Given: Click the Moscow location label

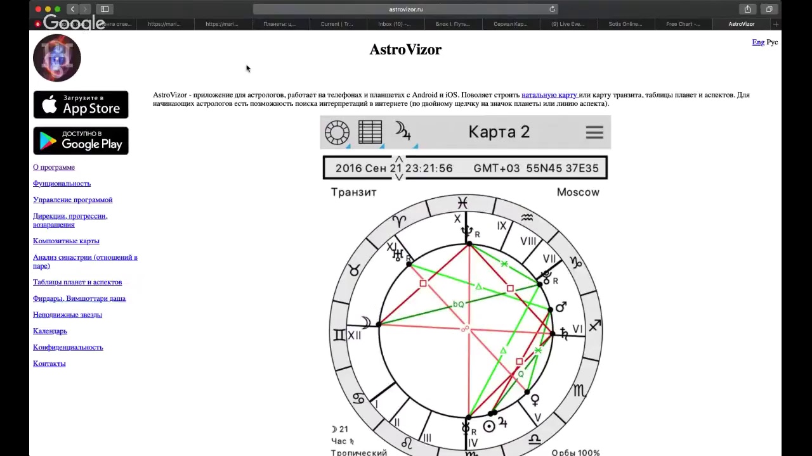Looking at the screenshot, I should click(x=578, y=192).
